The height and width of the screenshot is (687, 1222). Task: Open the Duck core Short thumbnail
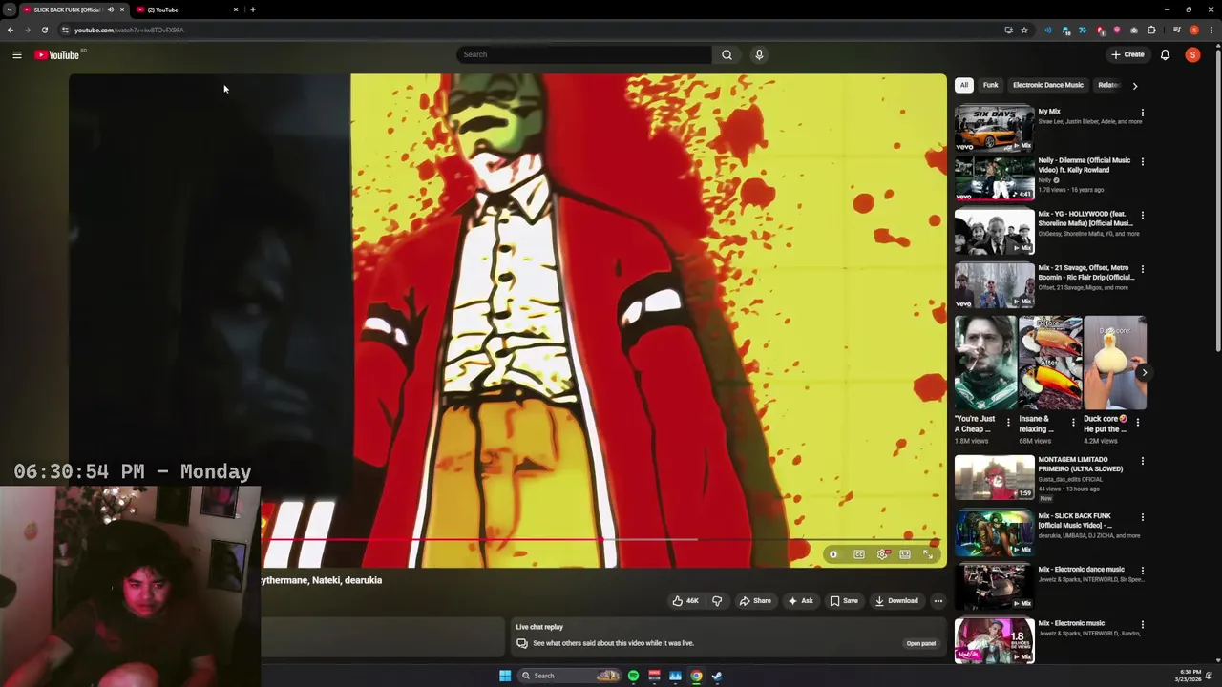tap(1115, 364)
